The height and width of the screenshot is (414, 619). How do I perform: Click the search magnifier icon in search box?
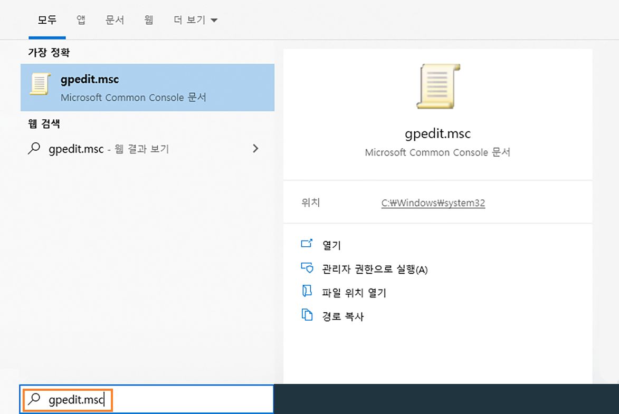click(x=34, y=399)
